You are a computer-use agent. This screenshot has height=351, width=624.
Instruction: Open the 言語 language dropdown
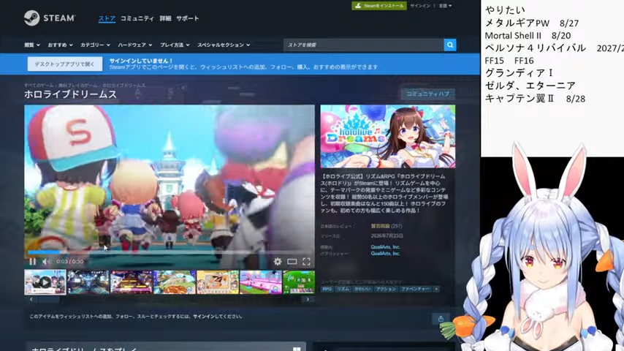coord(445,6)
